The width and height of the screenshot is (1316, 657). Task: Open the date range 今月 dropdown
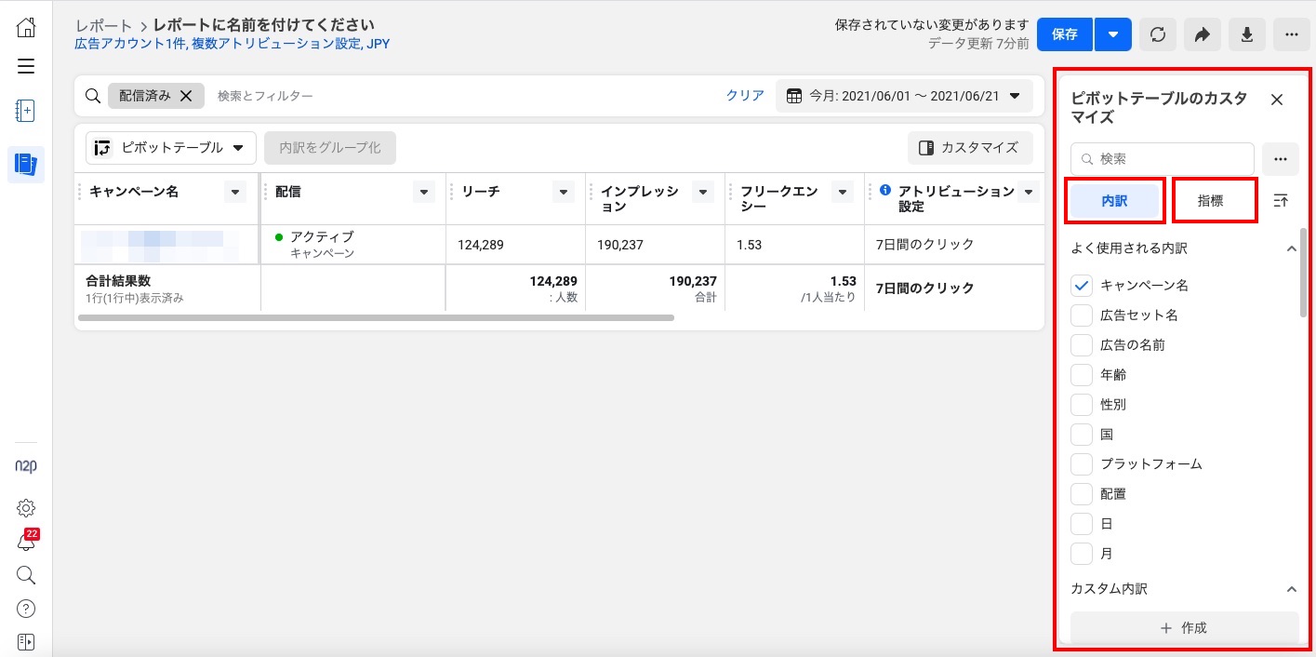coord(904,95)
